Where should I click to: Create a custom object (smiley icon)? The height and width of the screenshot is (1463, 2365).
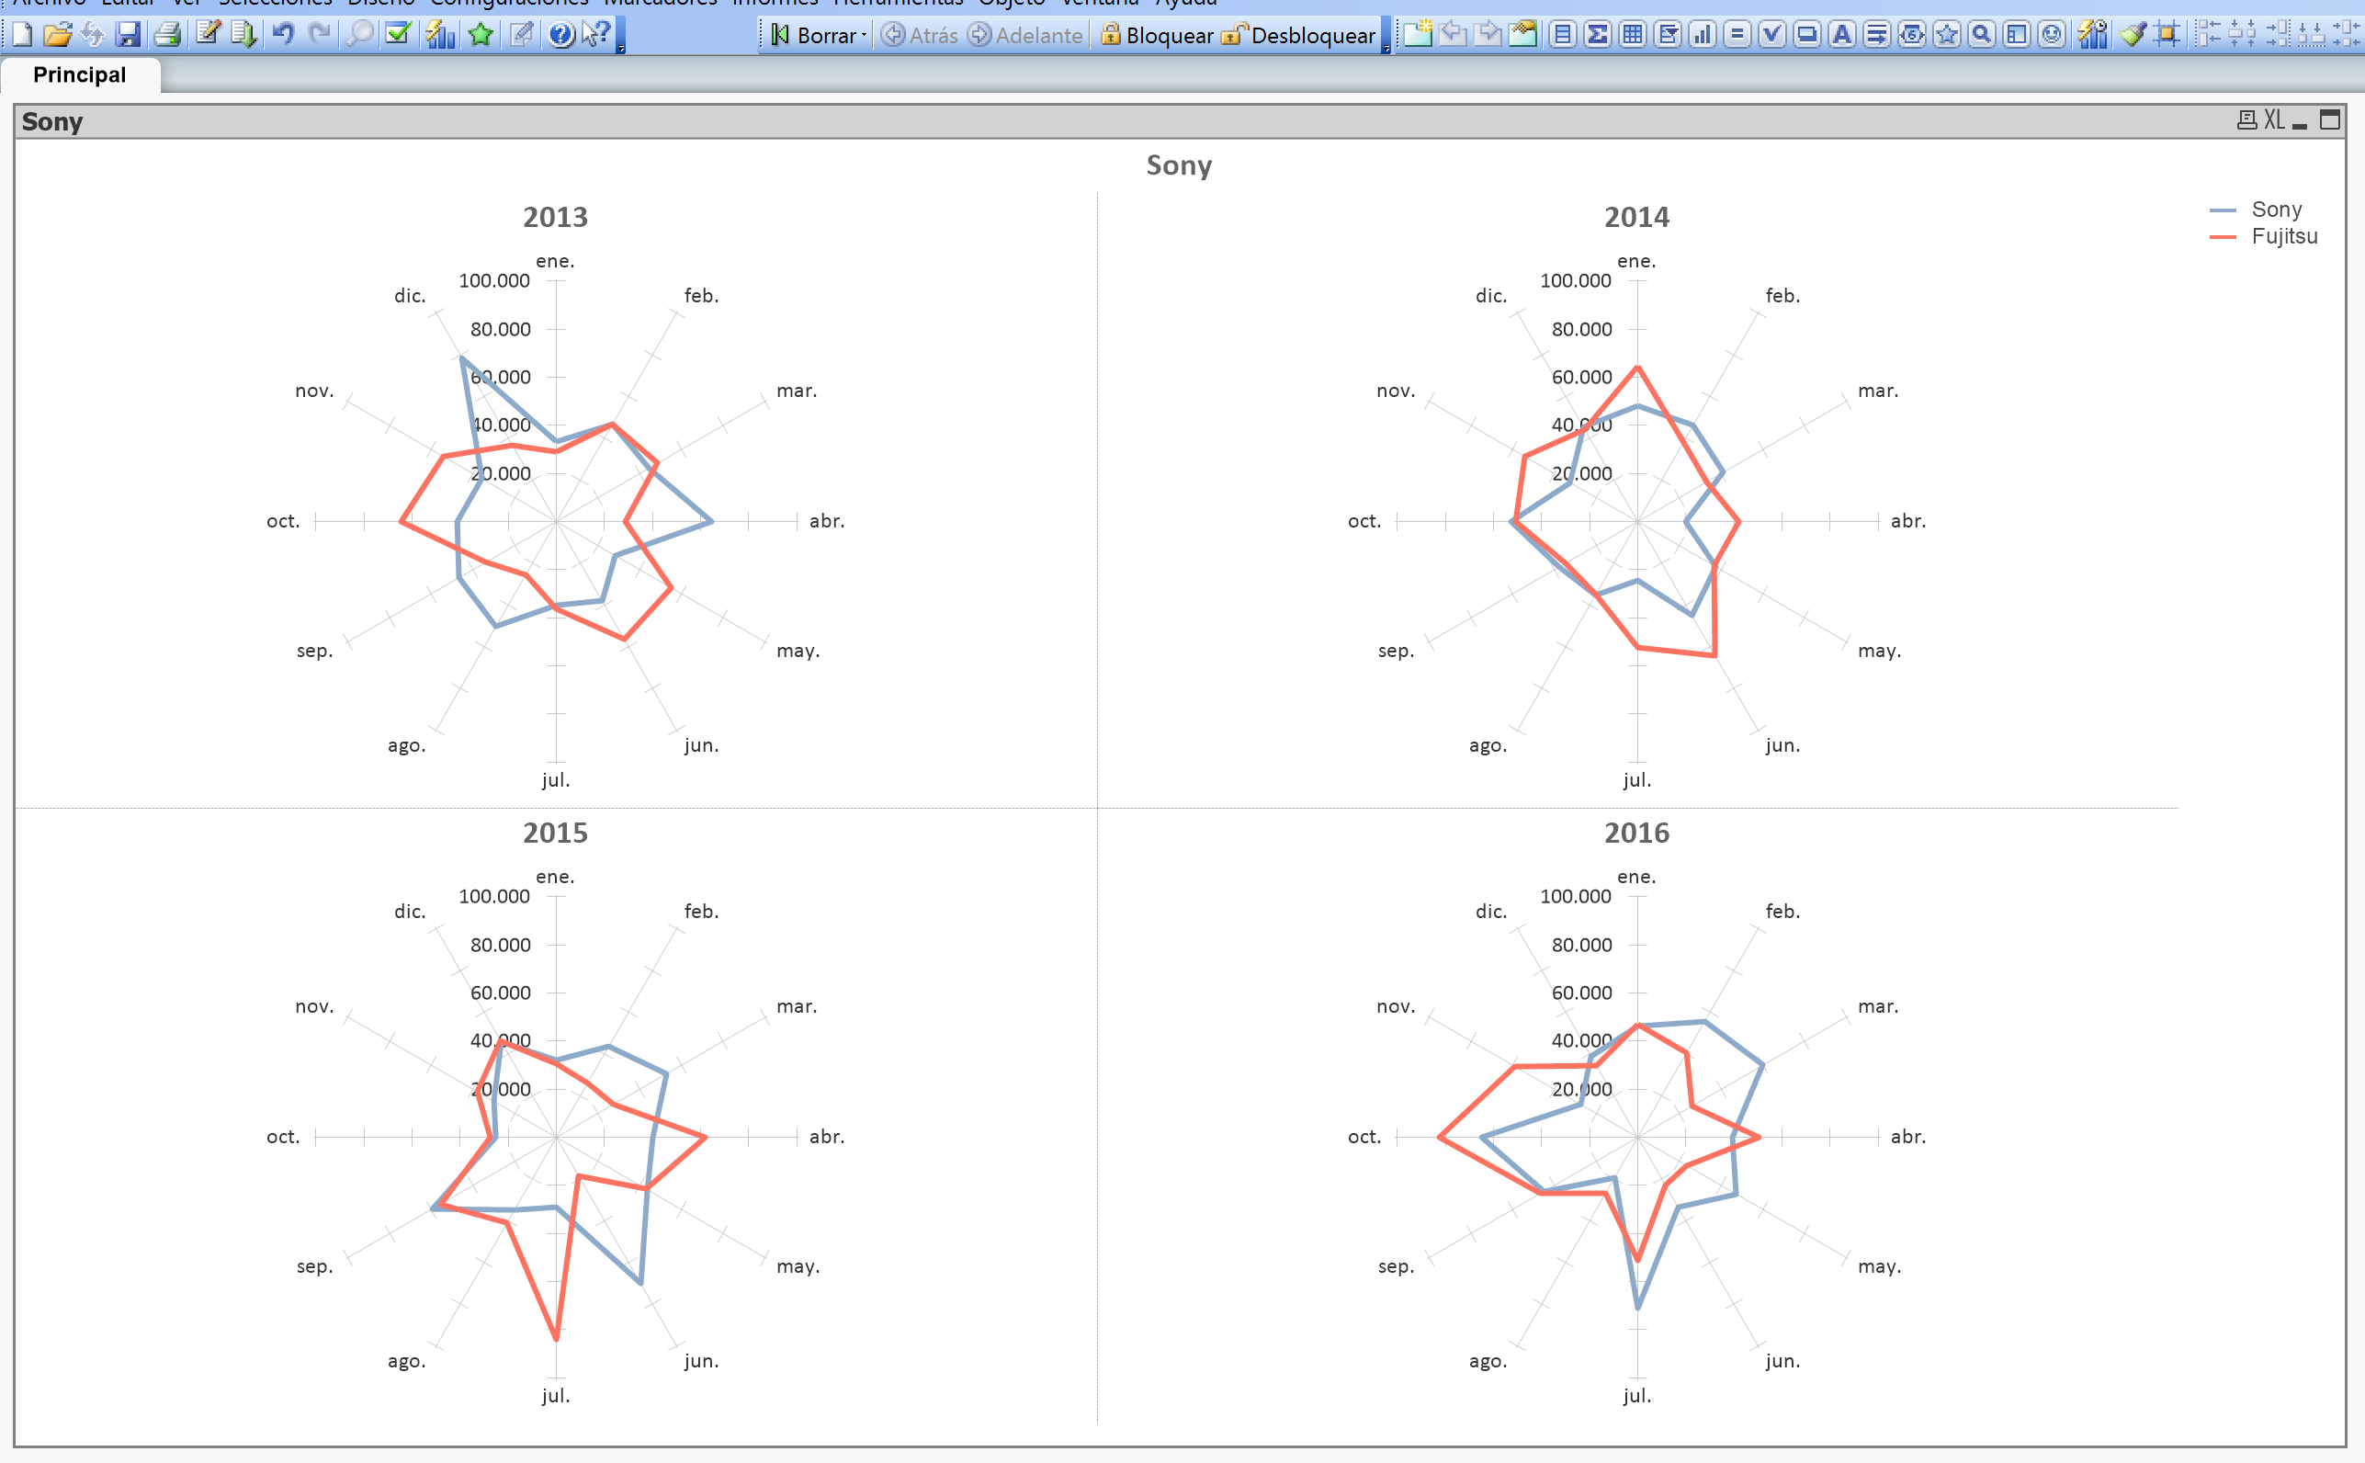pos(2052,36)
